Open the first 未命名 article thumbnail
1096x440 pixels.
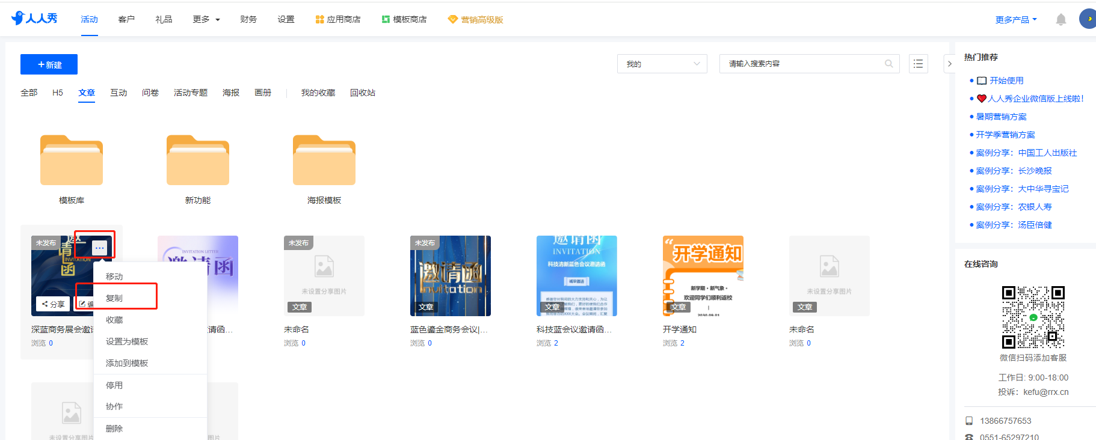pyautogui.click(x=324, y=276)
